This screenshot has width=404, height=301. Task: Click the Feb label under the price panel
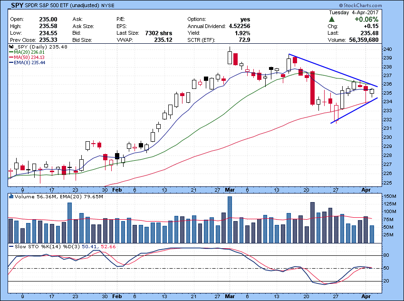point(117,190)
